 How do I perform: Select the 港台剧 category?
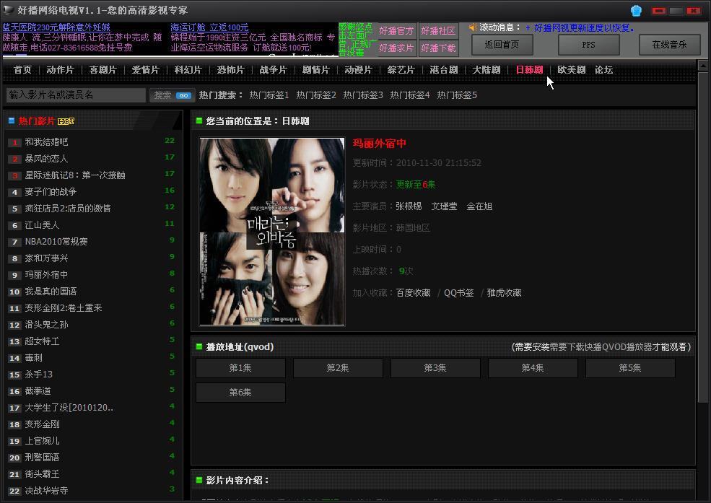coord(443,70)
